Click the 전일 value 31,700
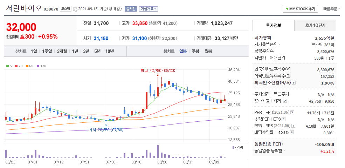 pos(101,23)
